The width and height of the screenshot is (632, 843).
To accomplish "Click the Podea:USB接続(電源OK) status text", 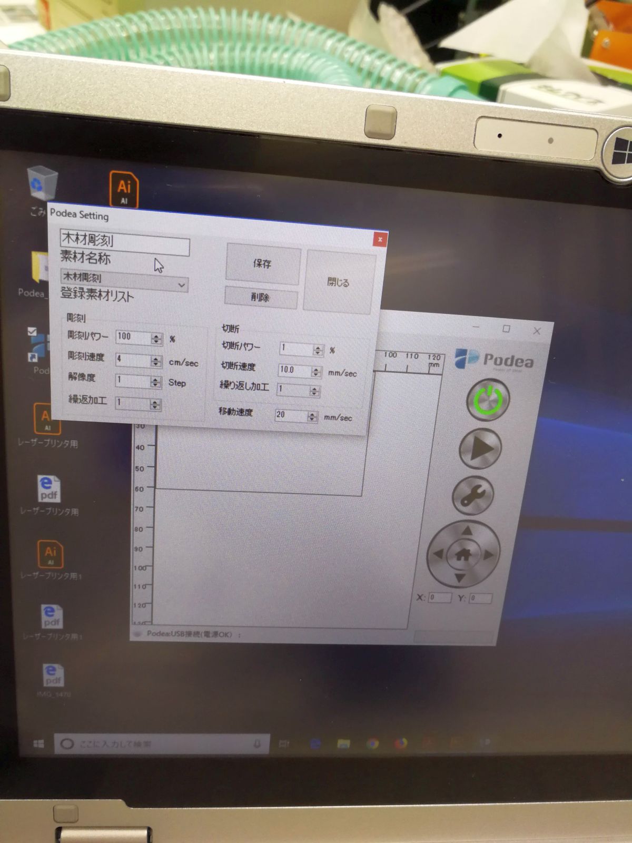I will [x=189, y=634].
